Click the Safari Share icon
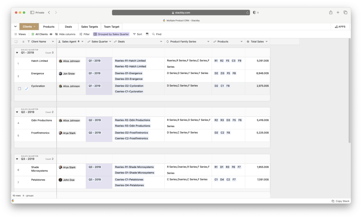This screenshot has width=362, height=218. 331,12
